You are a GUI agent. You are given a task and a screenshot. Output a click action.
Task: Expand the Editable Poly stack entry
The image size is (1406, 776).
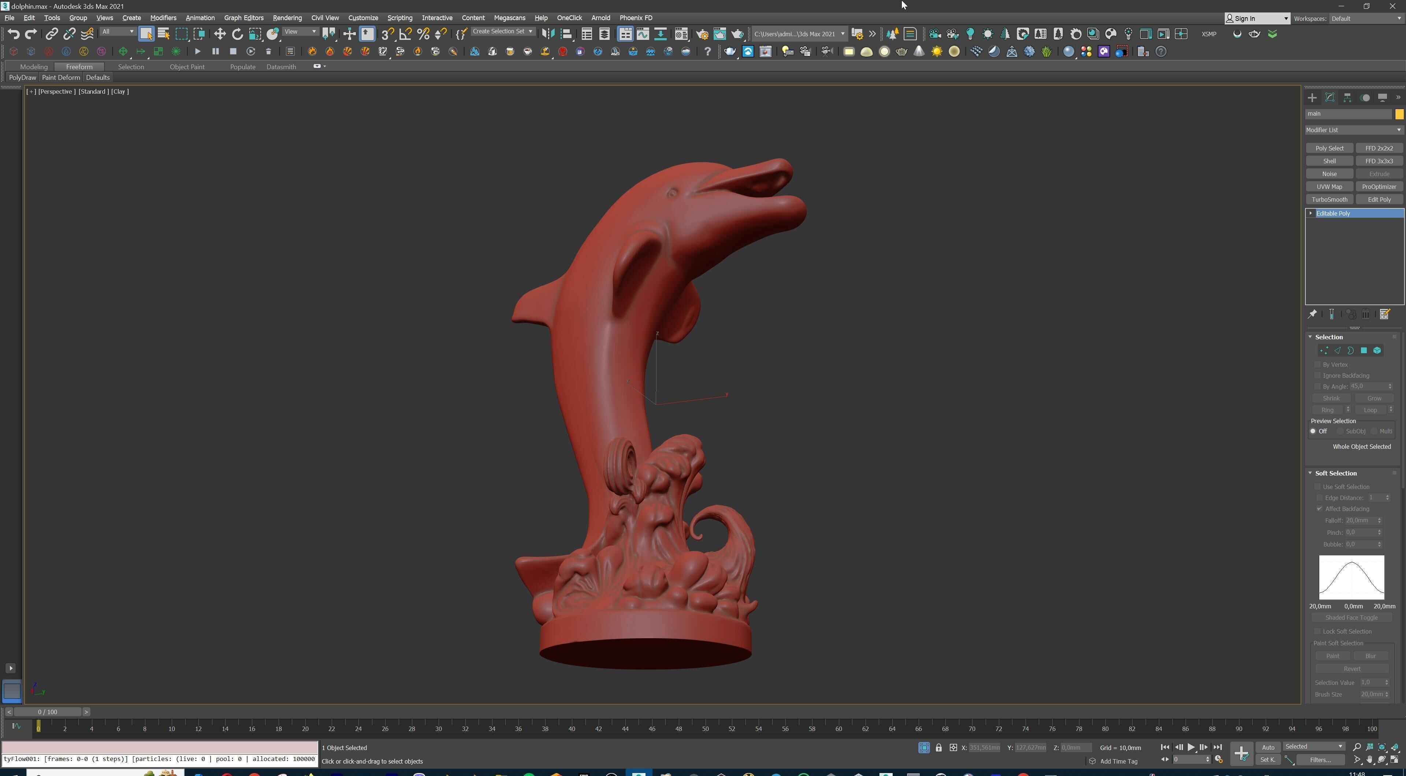tap(1310, 213)
